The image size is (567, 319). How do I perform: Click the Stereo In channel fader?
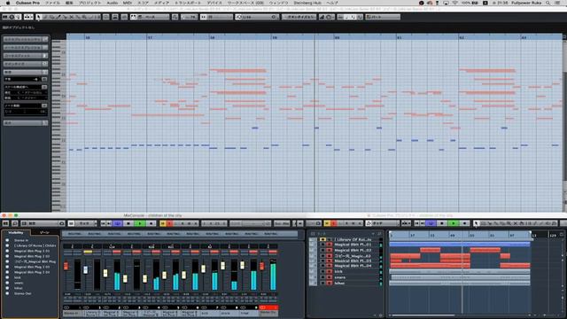click(66, 267)
